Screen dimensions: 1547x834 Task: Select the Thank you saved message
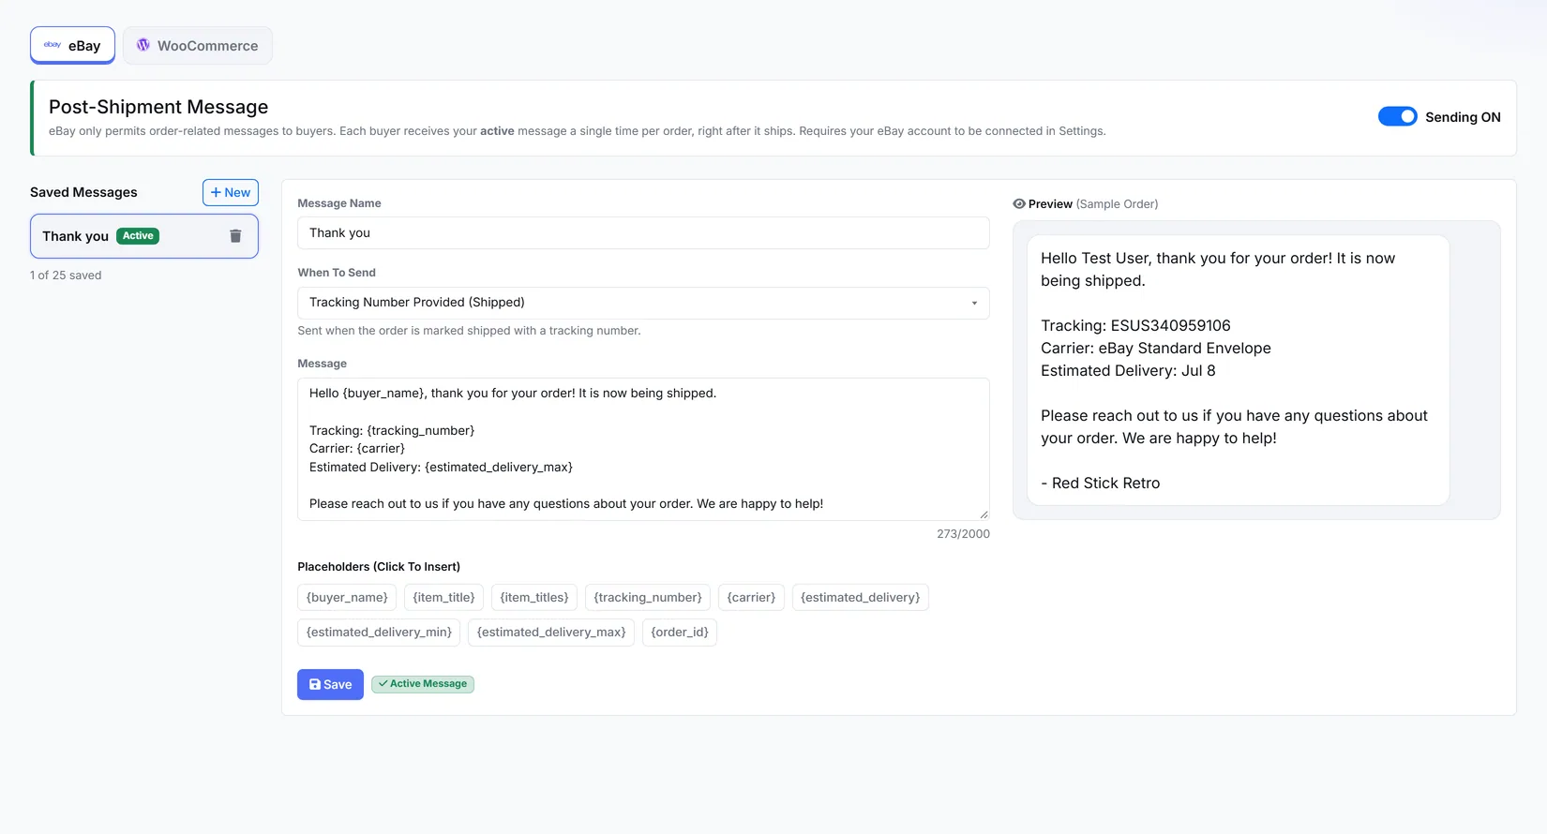(144, 236)
